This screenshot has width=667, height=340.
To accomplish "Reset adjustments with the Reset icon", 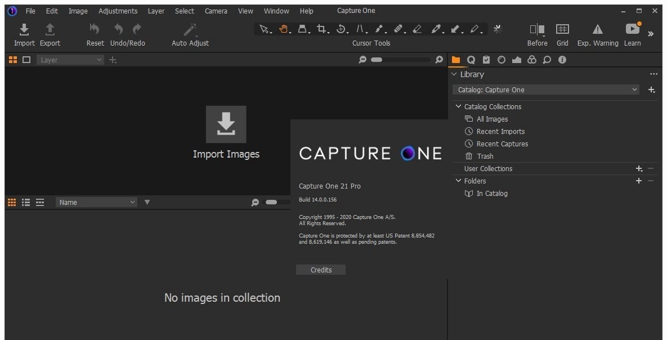I will pyautogui.click(x=95, y=29).
